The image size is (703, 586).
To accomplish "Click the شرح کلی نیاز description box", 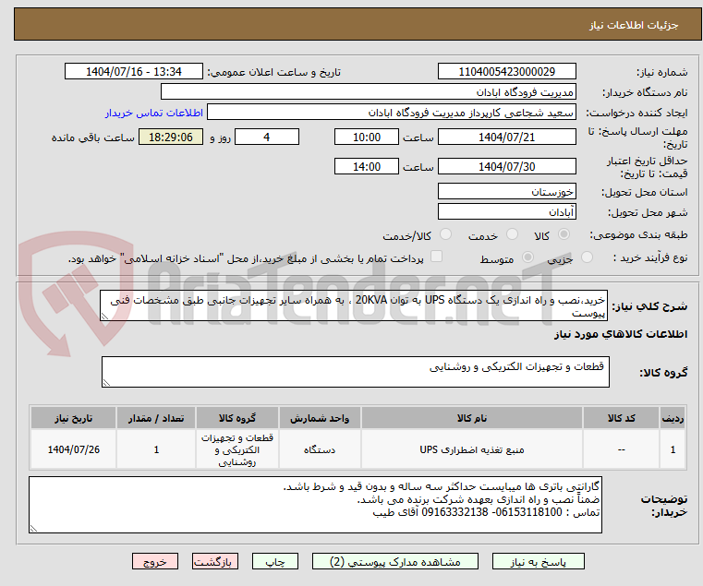I will (x=353, y=305).
